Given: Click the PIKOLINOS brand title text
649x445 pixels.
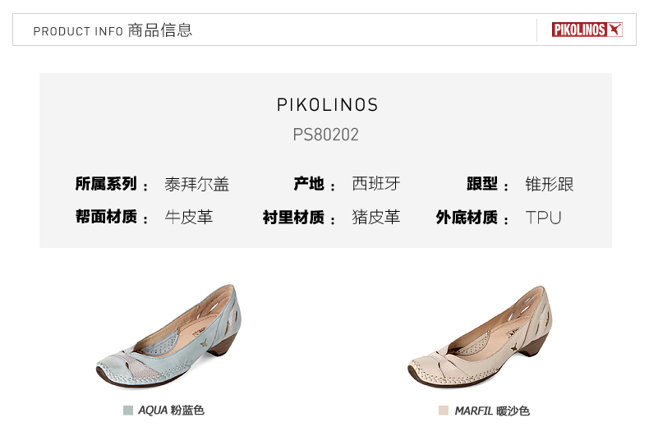Looking at the screenshot, I should (x=327, y=105).
